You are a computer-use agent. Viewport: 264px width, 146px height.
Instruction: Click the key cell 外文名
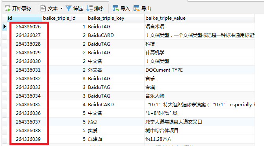point(115,70)
